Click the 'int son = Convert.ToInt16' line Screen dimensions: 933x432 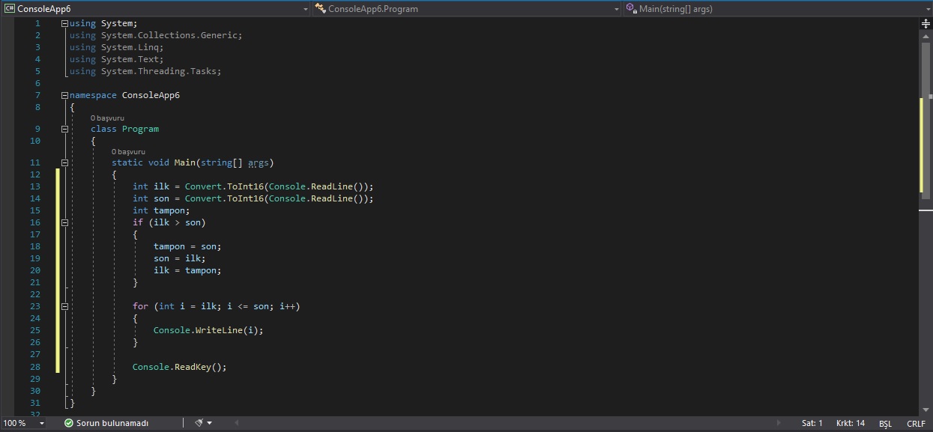pyautogui.click(x=253, y=198)
